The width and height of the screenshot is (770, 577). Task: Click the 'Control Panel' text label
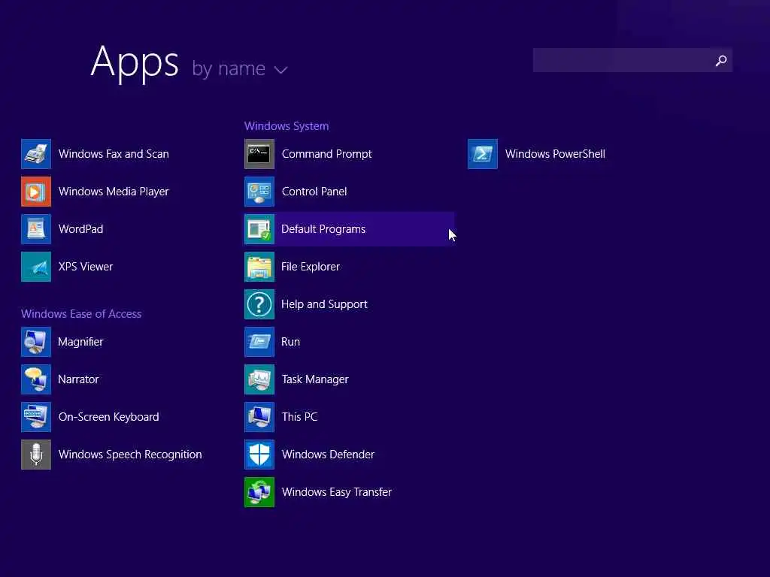(314, 192)
